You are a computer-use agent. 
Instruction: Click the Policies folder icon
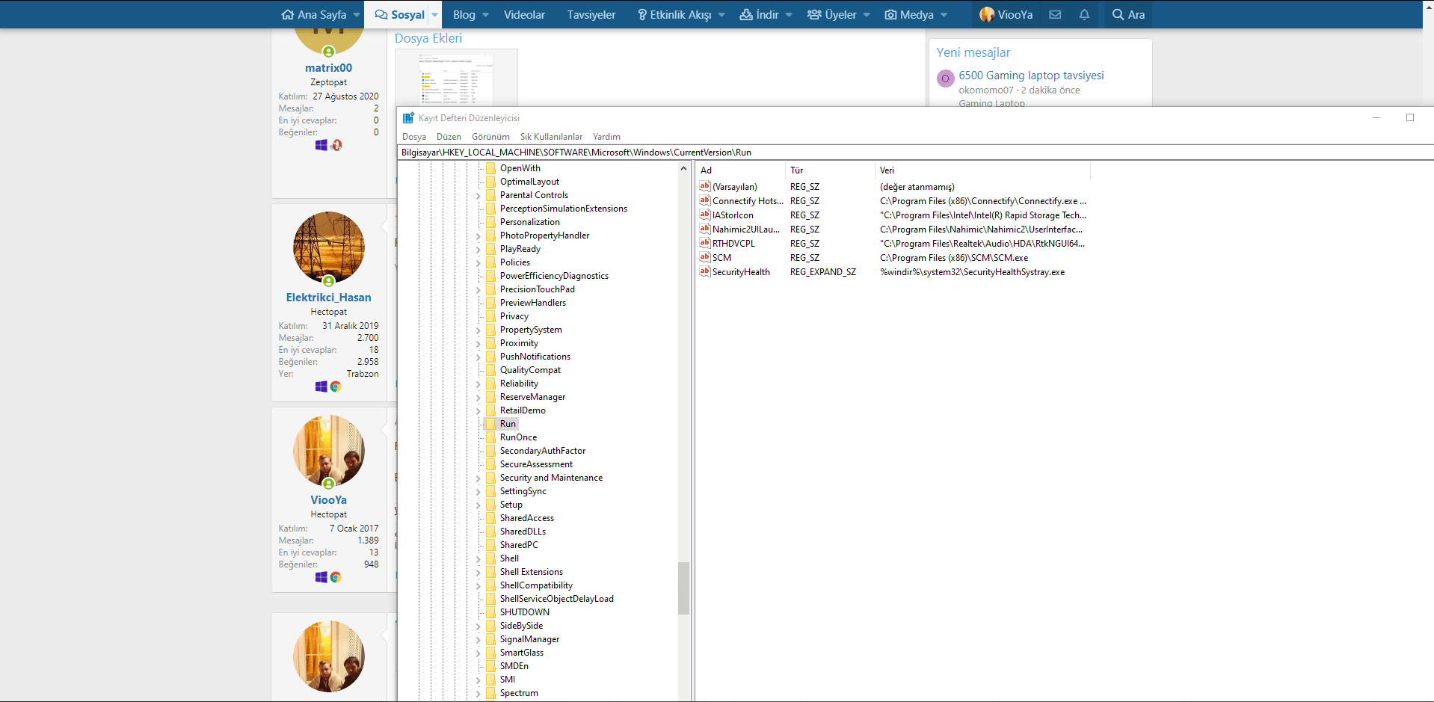[x=490, y=262]
